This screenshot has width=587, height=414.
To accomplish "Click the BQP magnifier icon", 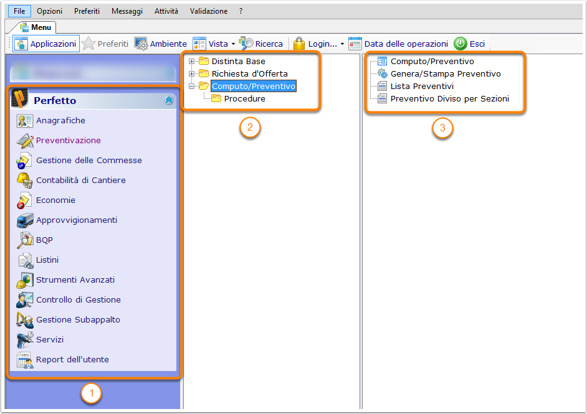I will tap(25, 240).
